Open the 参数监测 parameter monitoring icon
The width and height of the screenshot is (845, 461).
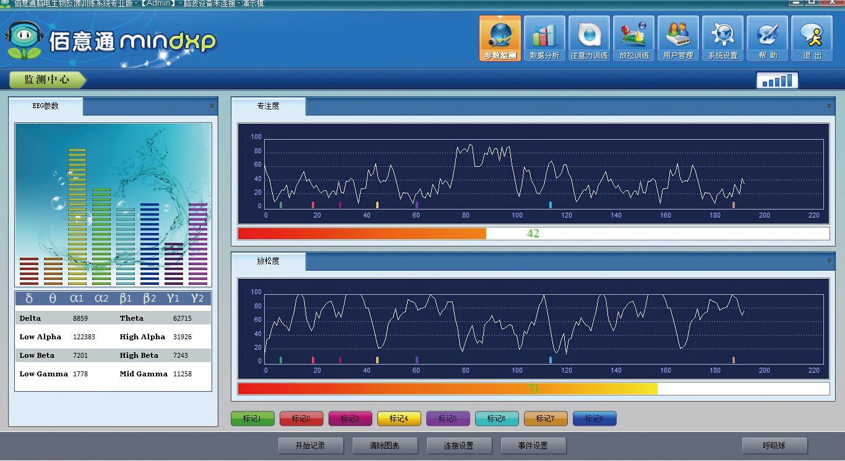pos(500,38)
